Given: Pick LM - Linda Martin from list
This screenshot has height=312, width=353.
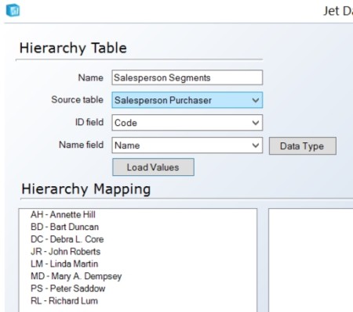Looking at the screenshot, I should pyautogui.click(x=64, y=264).
